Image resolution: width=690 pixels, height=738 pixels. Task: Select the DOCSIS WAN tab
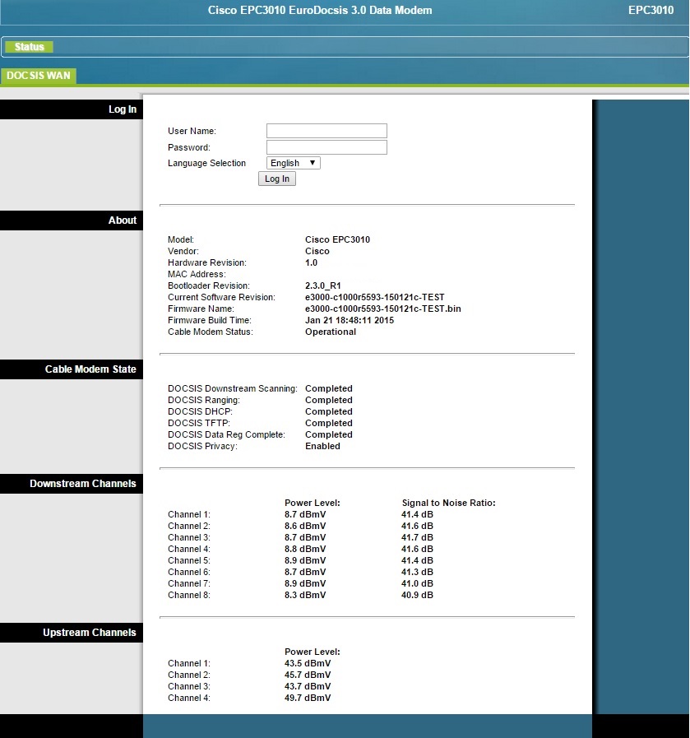(38, 76)
